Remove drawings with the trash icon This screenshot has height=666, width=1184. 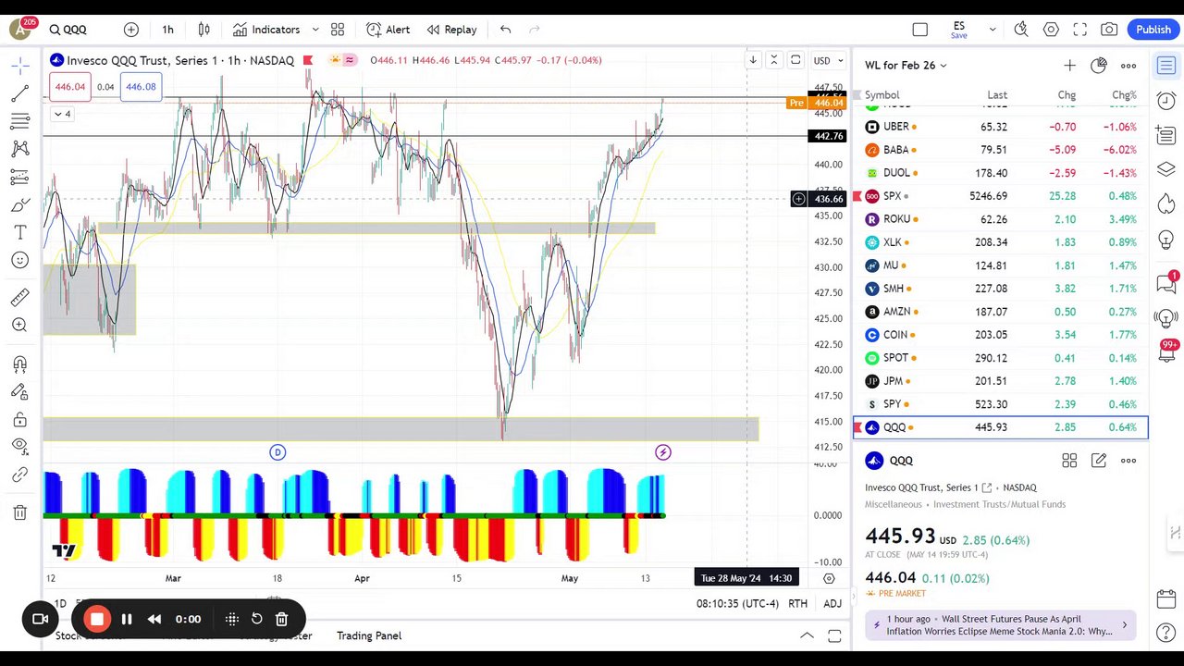[x=19, y=512]
